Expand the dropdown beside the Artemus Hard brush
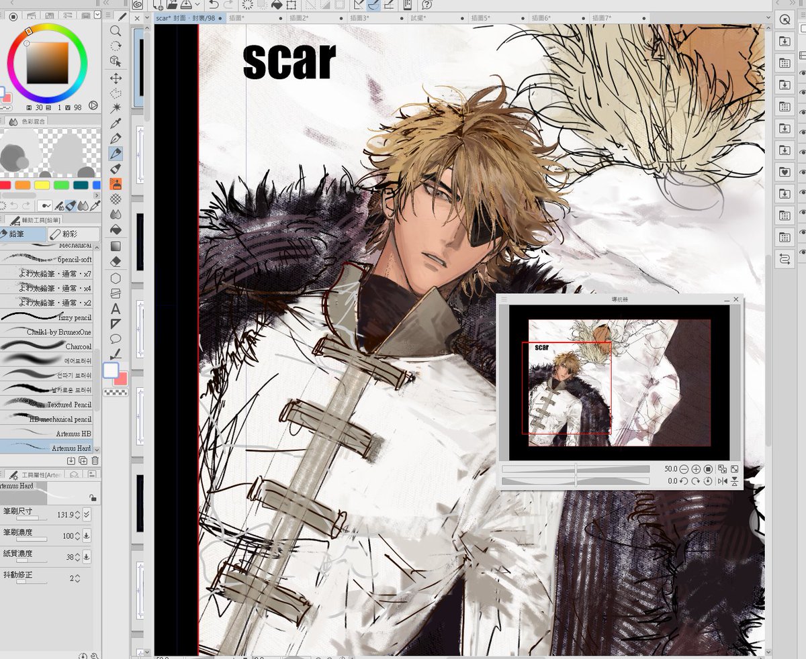Viewport: 806px width, 659px height. coord(97,450)
